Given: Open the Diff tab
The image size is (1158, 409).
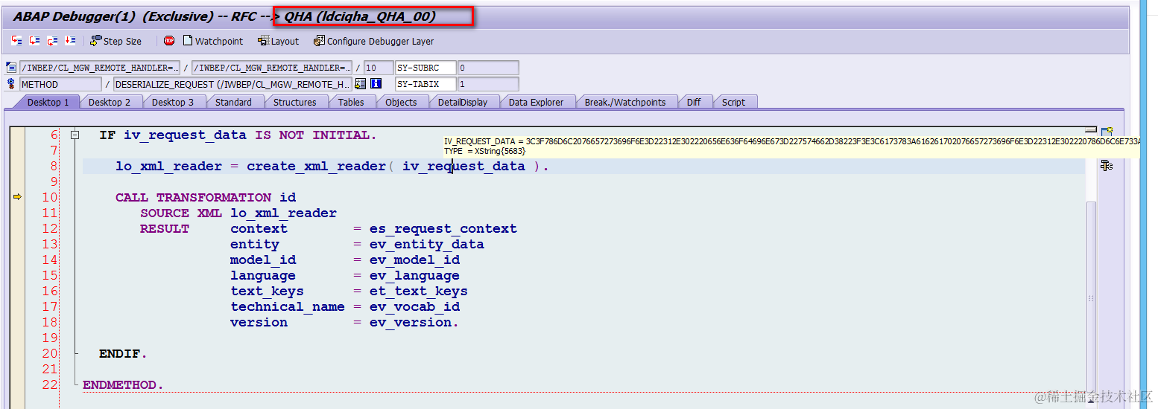Looking at the screenshot, I should coord(694,102).
